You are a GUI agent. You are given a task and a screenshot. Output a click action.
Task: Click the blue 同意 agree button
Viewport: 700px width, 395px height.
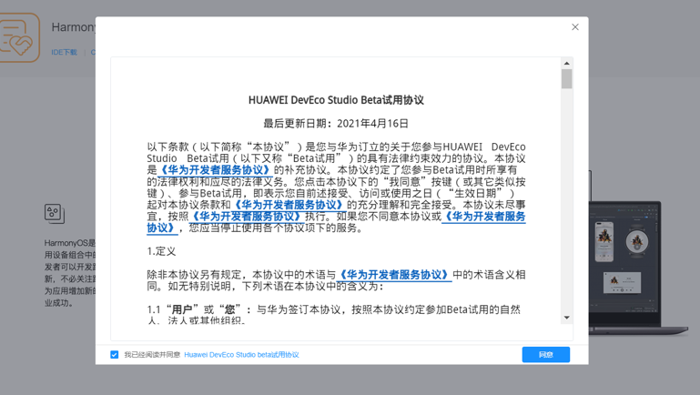(545, 354)
